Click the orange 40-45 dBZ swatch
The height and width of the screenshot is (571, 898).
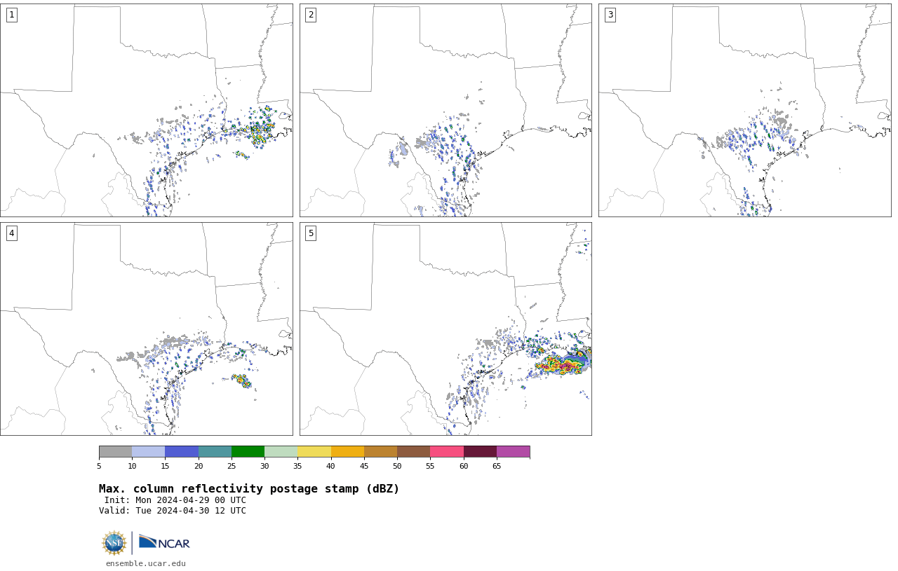(347, 451)
